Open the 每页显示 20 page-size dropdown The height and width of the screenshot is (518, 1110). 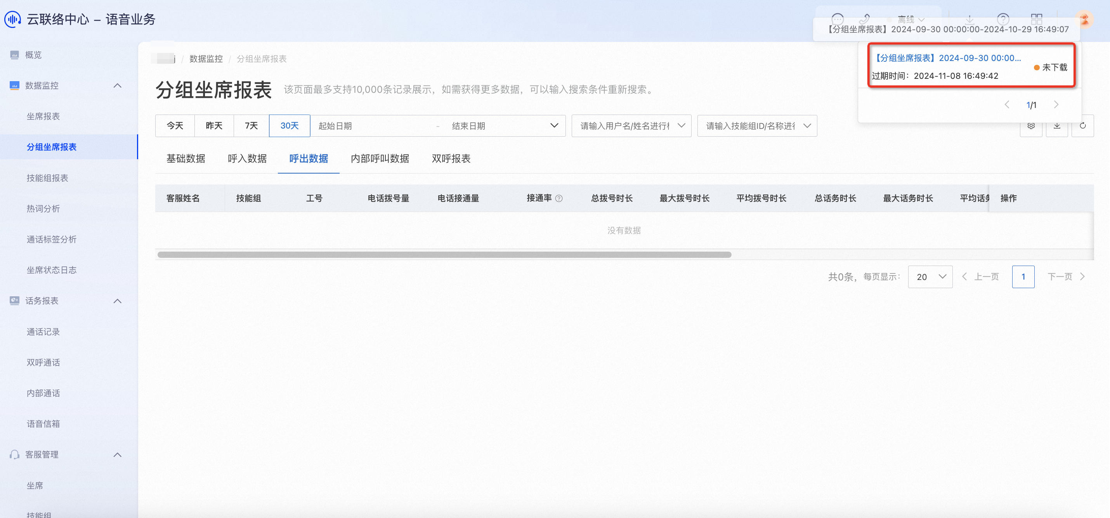(x=930, y=277)
